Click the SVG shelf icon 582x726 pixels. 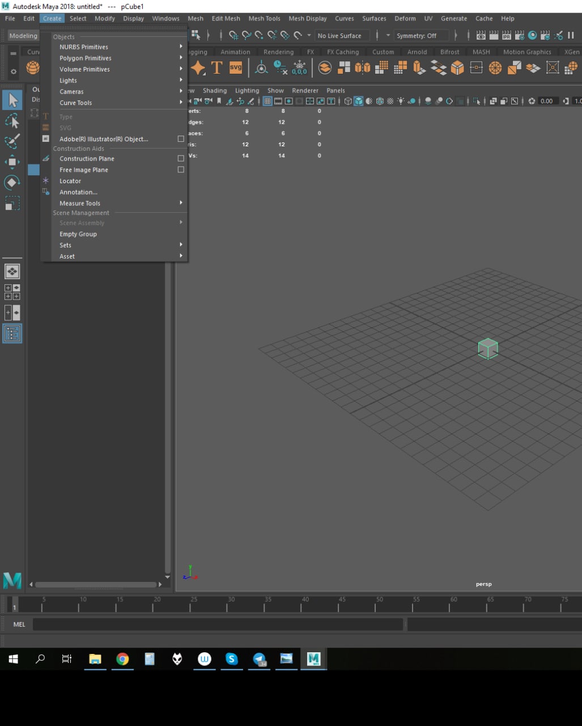[x=236, y=68]
